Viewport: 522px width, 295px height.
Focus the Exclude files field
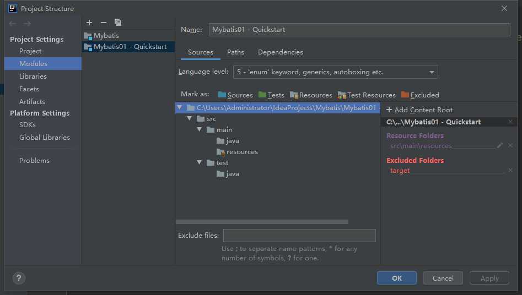[x=299, y=236]
